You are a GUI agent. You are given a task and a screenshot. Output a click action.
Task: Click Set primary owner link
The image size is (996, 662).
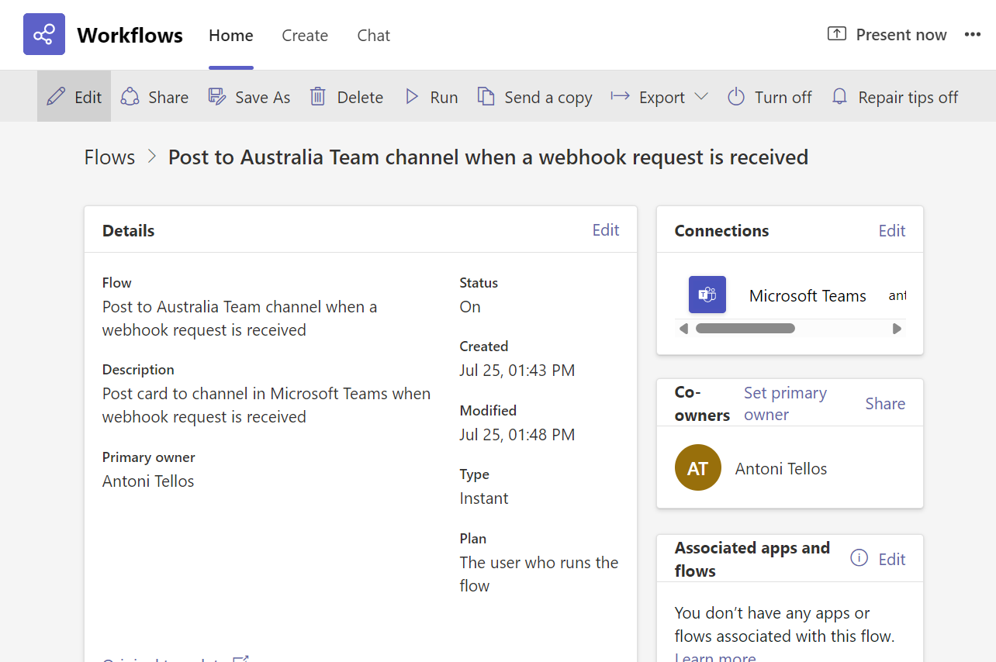[785, 403]
